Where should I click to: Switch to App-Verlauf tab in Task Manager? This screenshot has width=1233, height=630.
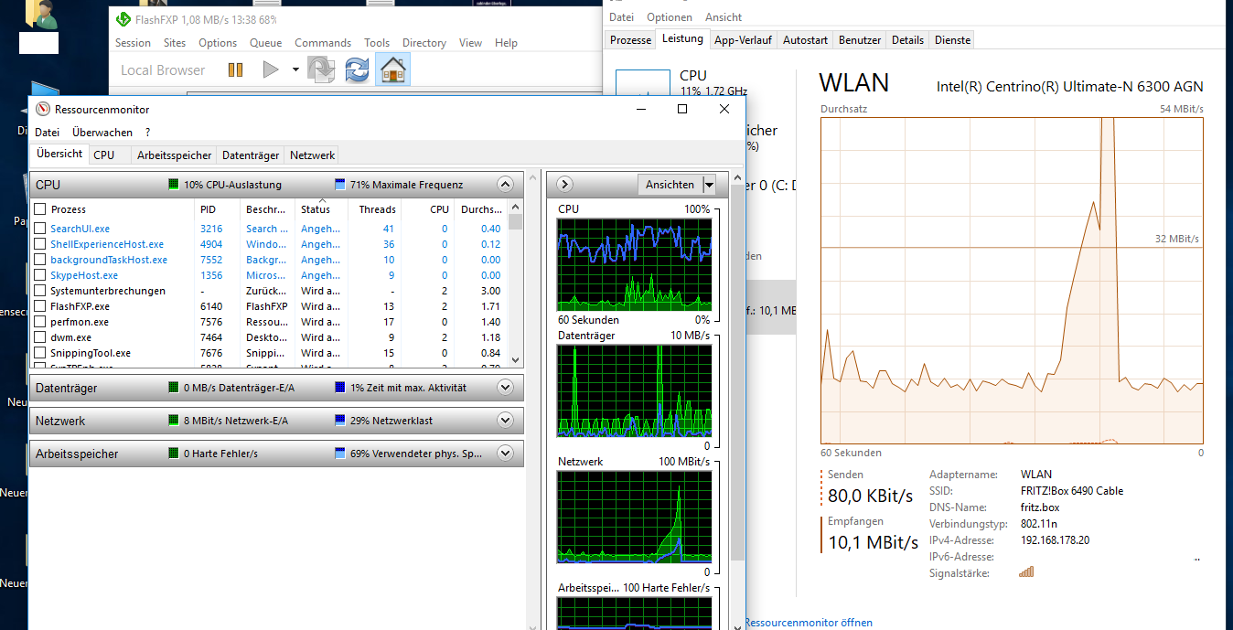743,40
